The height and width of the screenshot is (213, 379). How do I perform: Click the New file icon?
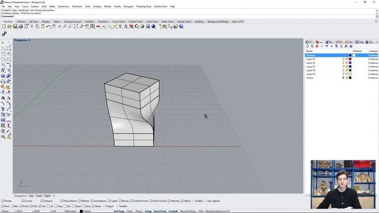pyautogui.click(x=4, y=27)
